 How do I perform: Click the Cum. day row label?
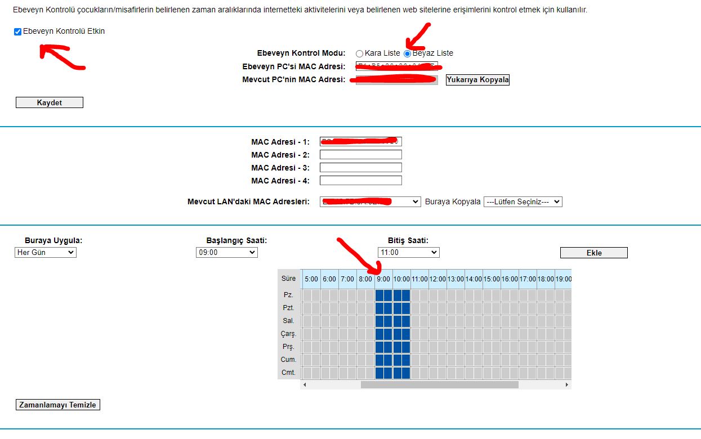(x=289, y=360)
